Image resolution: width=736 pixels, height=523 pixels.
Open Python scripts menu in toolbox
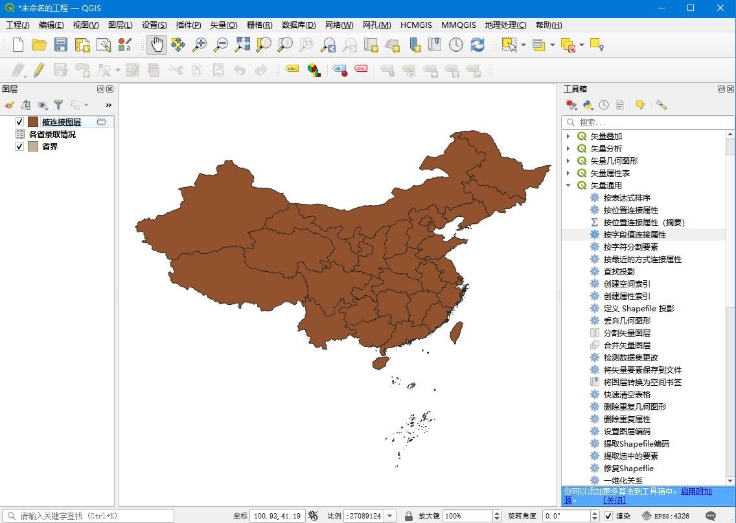pyautogui.click(x=588, y=105)
